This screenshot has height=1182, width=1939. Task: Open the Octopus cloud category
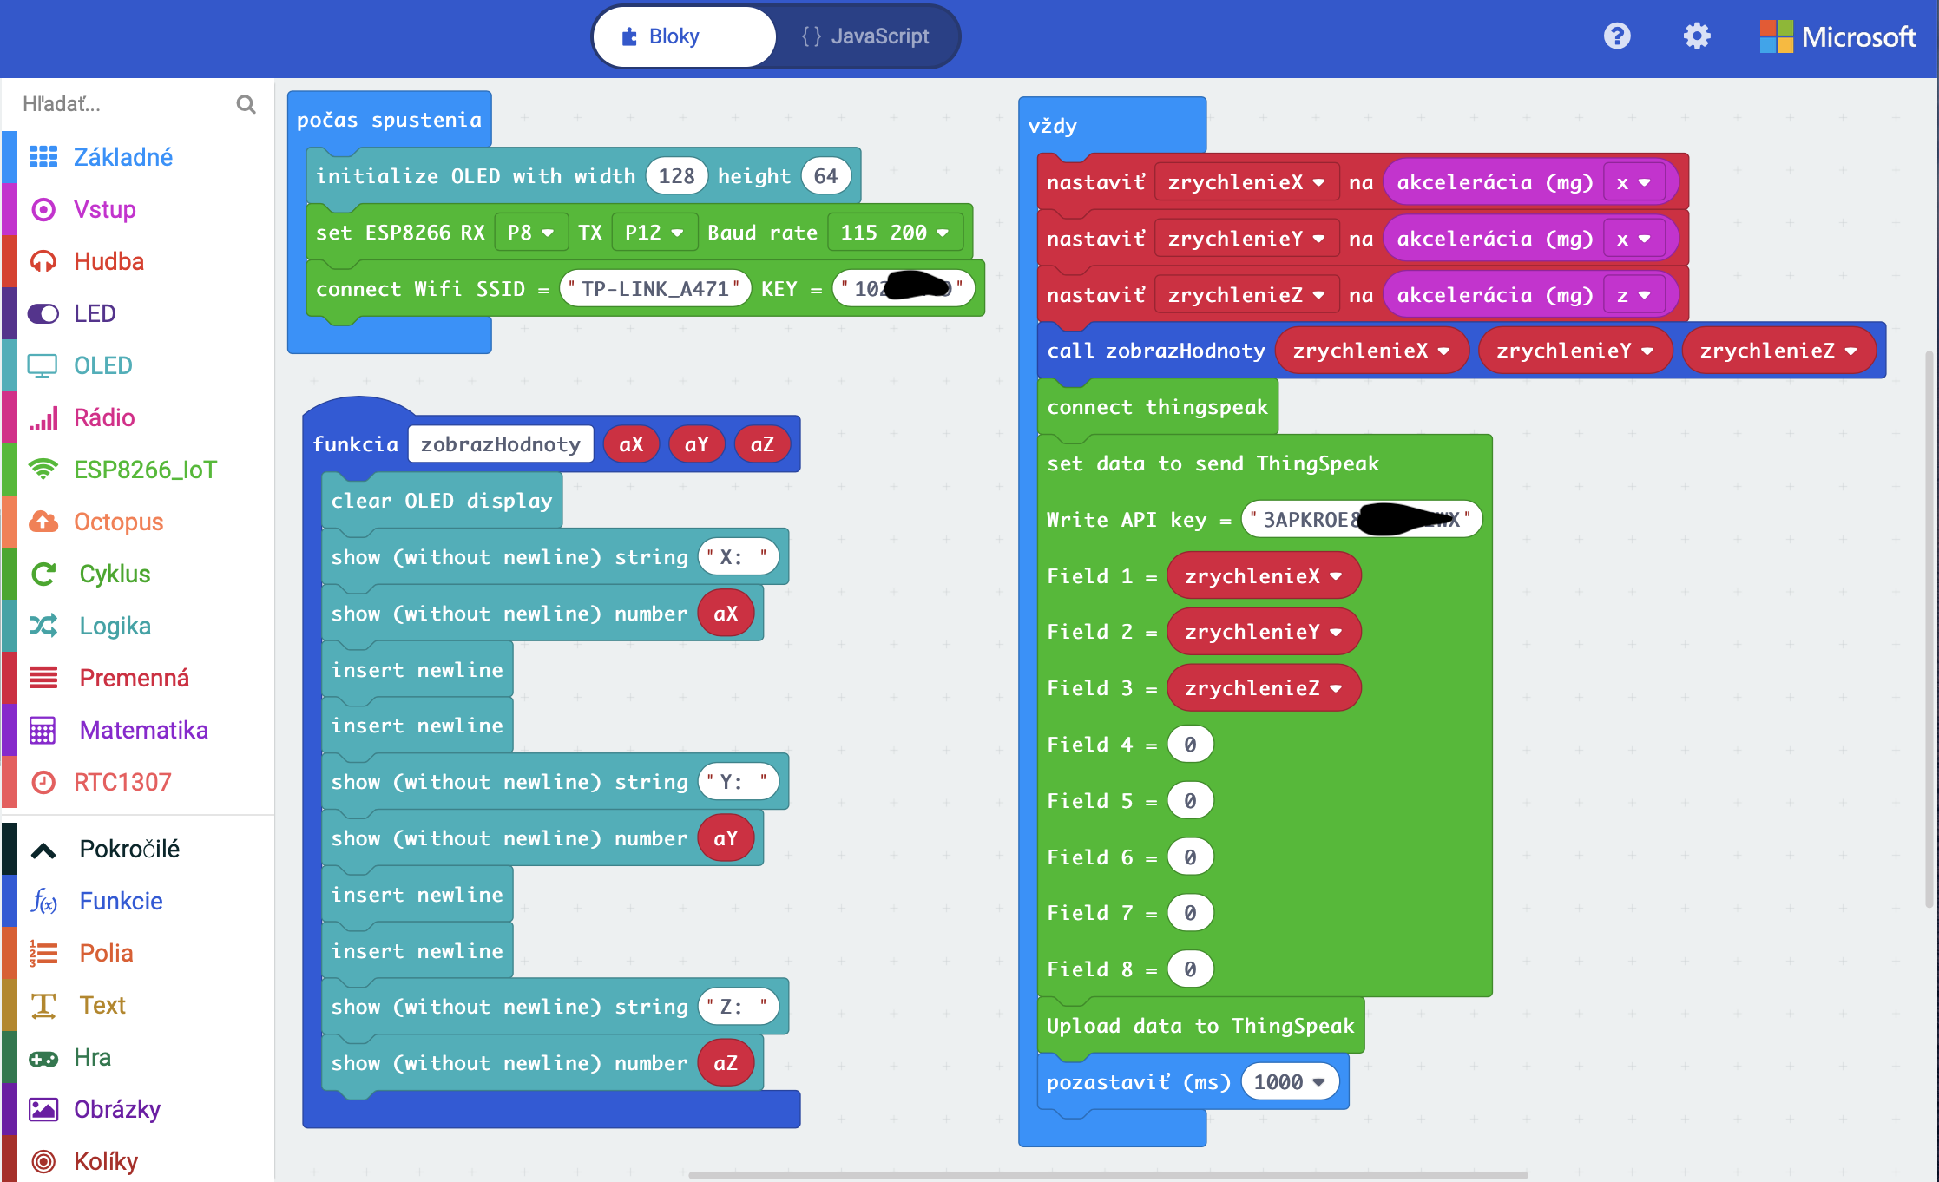point(118,522)
